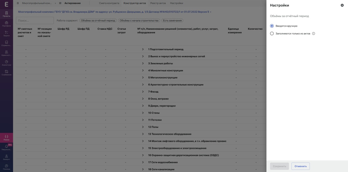The image size is (348, 172).
Task: Open the Портфели sidebar icon
Action: click(7, 24)
